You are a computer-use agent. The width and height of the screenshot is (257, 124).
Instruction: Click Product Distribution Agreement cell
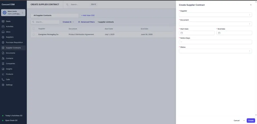81,34
